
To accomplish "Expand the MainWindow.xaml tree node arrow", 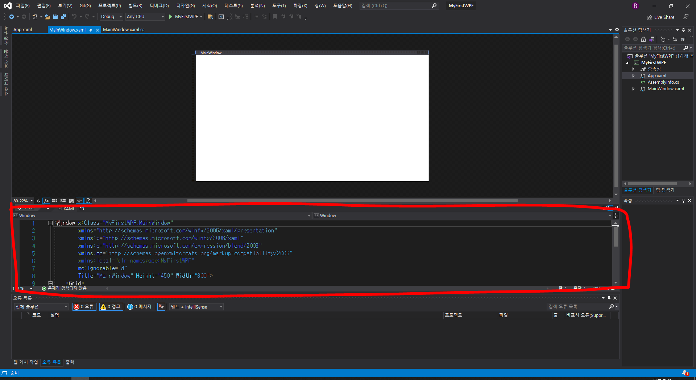I will pyautogui.click(x=633, y=89).
